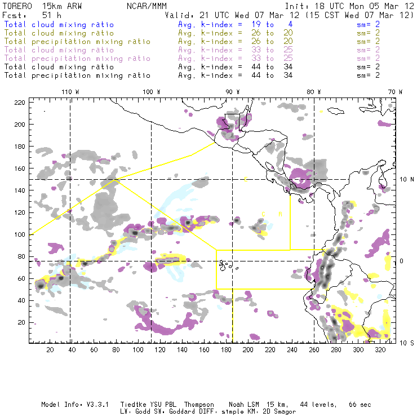
Task: Select the "70 W" longitude label
Action: point(395,92)
